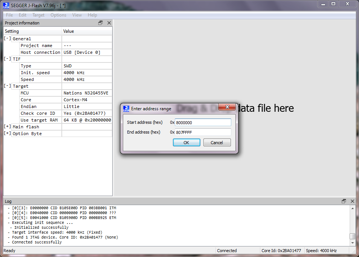Click Log scrollbar down arrow
The width and height of the screenshot is (359, 257).
pyautogui.click(x=353, y=243)
